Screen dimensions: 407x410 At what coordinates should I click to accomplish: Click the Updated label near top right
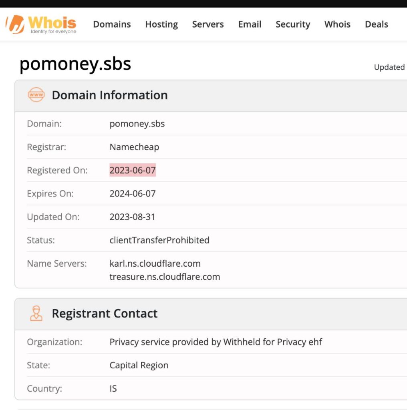point(389,67)
